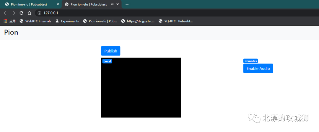The image size is (319, 132).
Task: Close the second Pion ion-sfu tab
Action: pos(118,4)
